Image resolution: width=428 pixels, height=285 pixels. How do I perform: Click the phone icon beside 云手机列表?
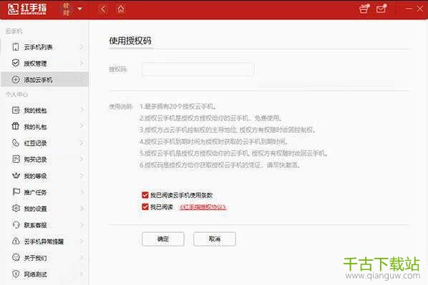pyautogui.click(x=16, y=47)
